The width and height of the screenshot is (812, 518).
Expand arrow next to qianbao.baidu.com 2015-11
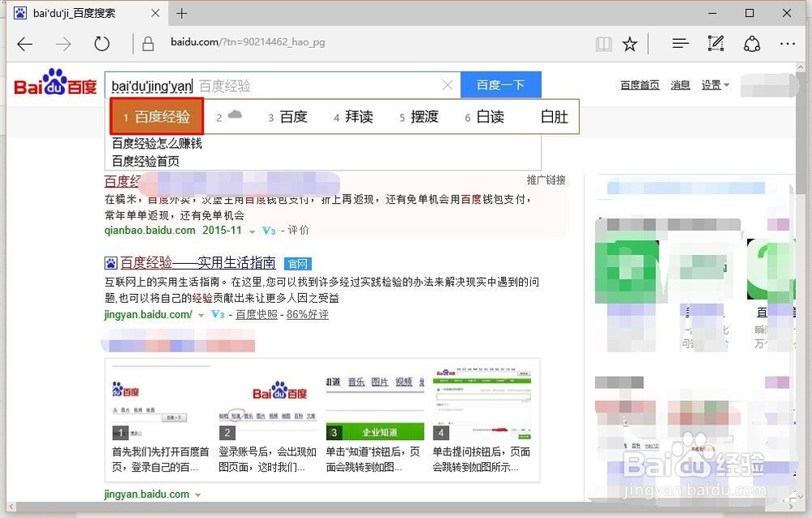tap(253, 231)
